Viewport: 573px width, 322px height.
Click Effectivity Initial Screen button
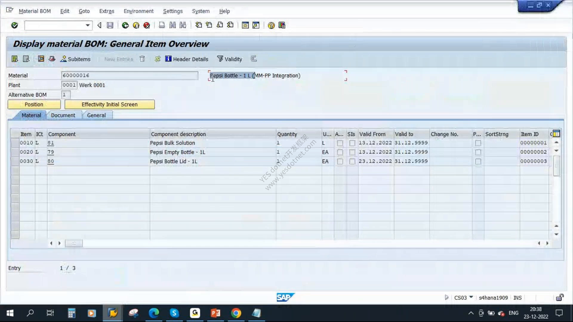coord(110,105)
